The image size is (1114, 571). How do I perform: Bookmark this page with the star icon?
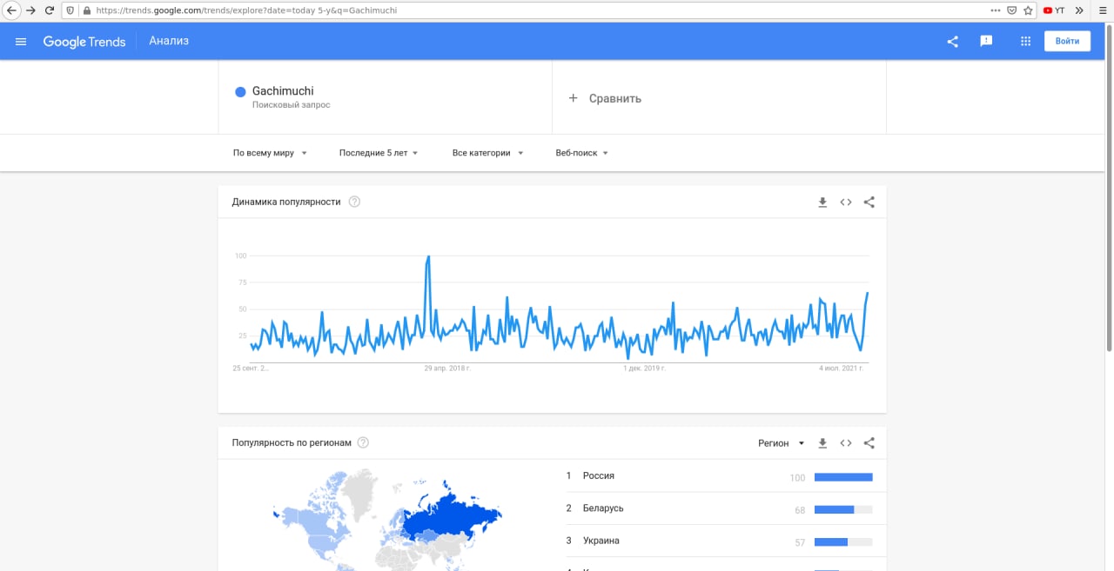click(x=1028, y=10)
